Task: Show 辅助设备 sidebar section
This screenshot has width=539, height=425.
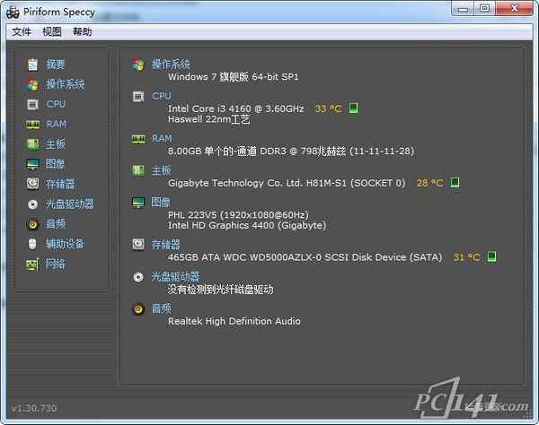Action: [65, 244]
